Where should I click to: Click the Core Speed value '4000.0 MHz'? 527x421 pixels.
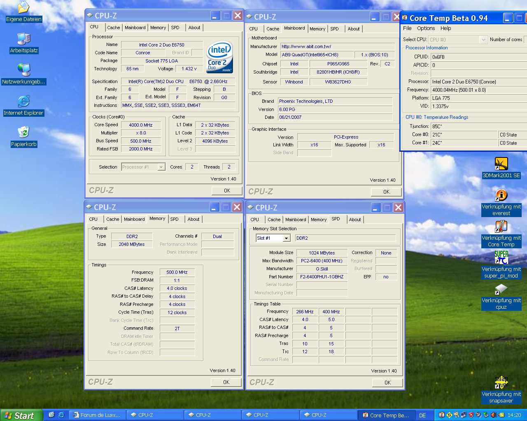141,125
